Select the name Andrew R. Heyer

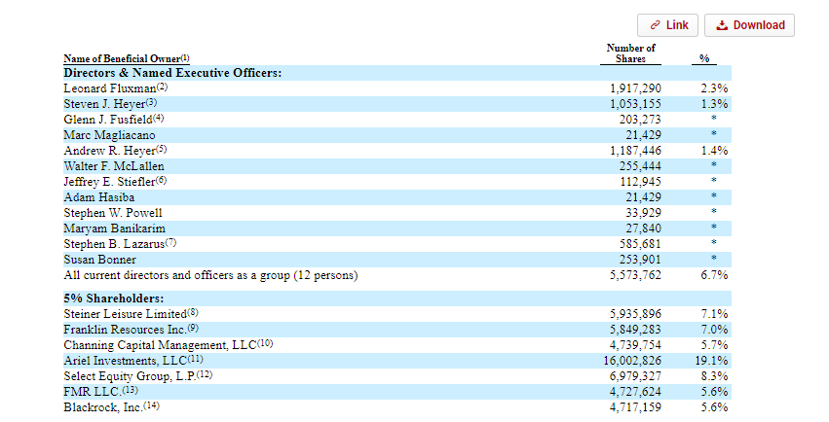coord(109,151)
